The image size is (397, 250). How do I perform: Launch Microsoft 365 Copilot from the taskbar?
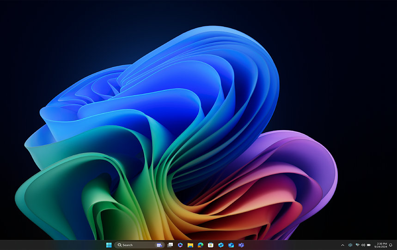click(x=180, y=245)
